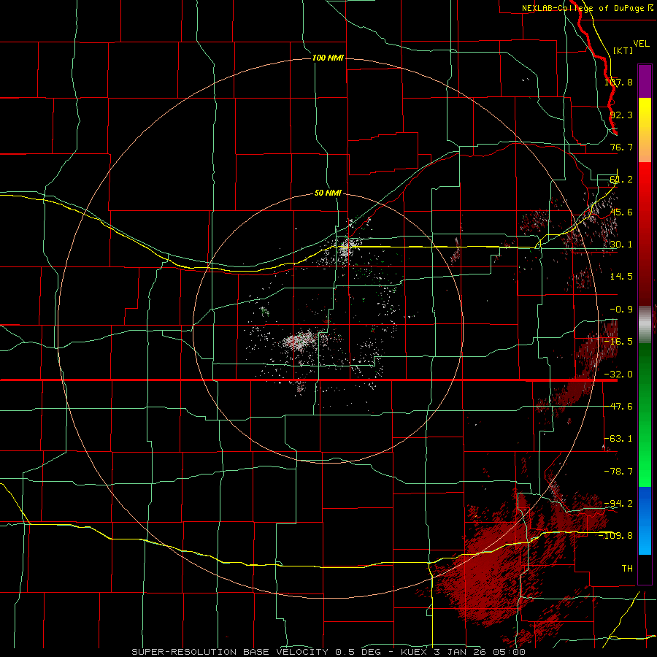Image resolution: width=657 pixels, height=657 pixels.
Task: Click the TH label under the color scale
Action: click(x=627, y=569)
